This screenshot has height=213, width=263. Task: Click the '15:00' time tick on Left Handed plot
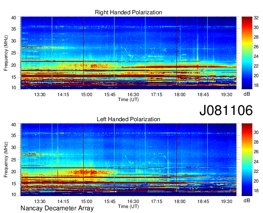click(x=87, y=201)
